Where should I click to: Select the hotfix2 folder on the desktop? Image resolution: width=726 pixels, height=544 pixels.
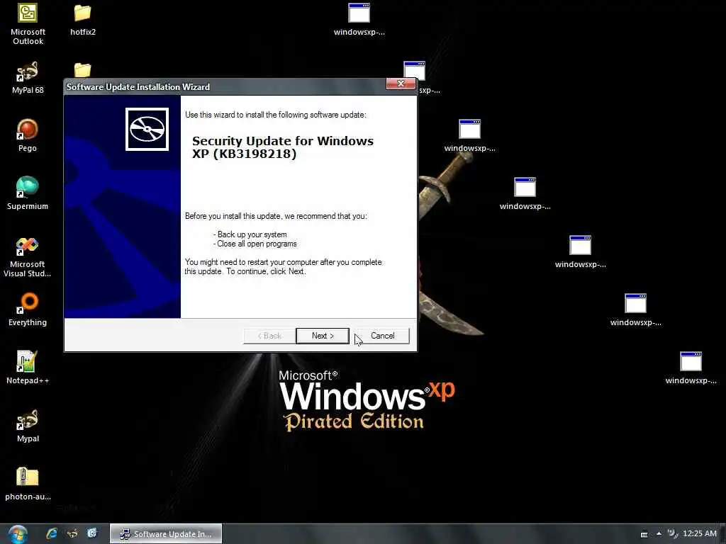pos(82,19)
